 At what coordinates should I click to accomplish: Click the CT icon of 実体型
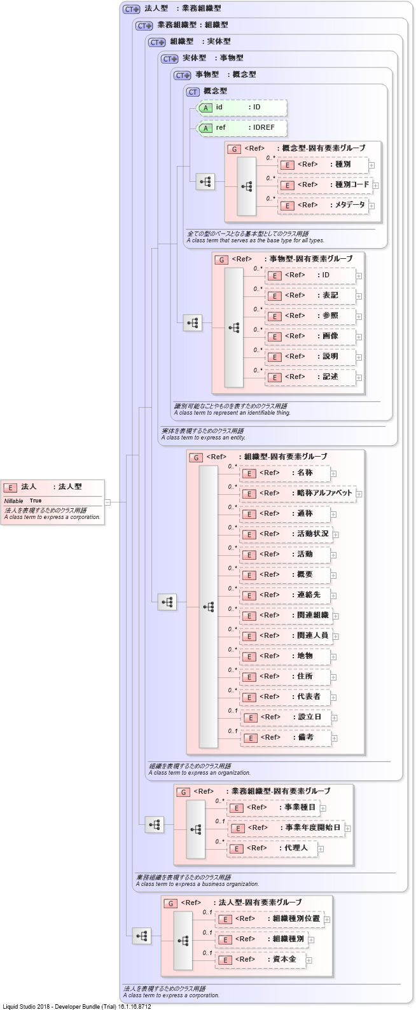pos(170,59)
